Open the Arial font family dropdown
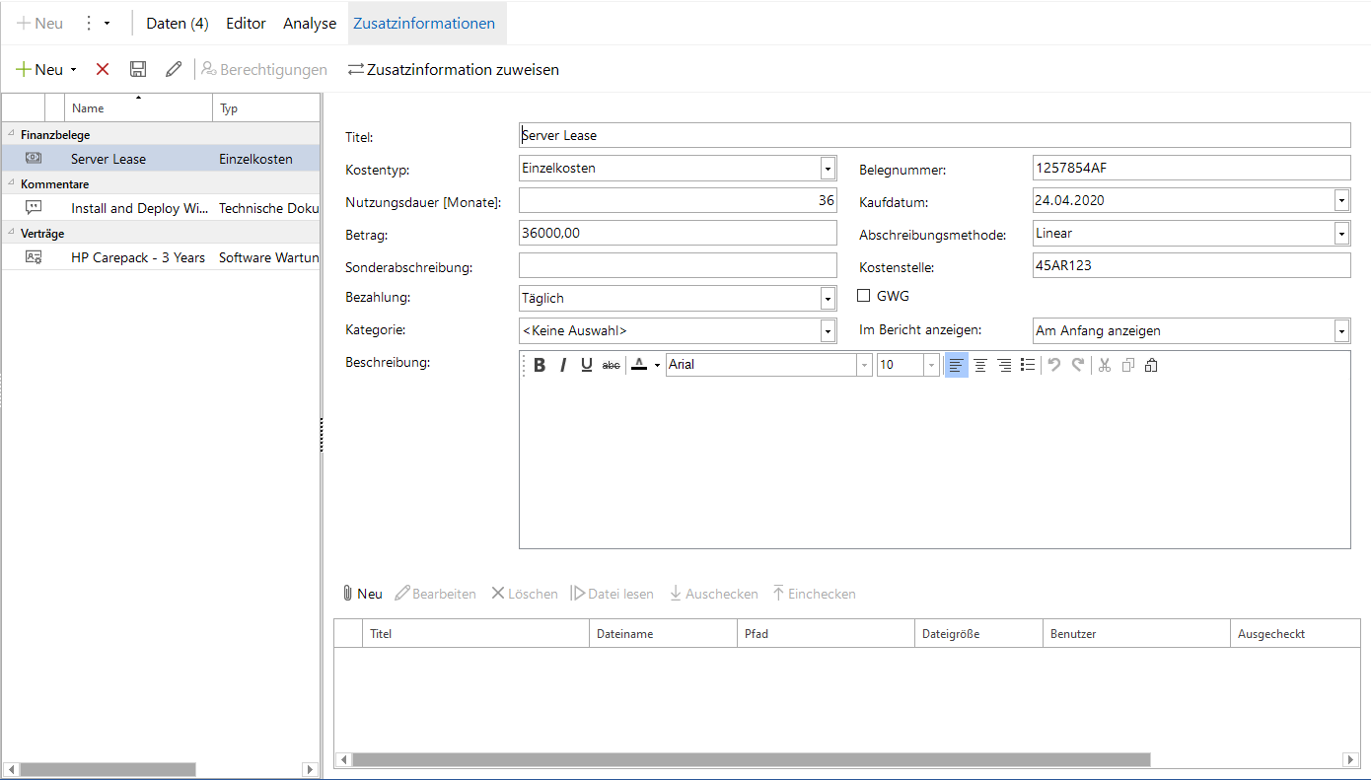This screenshot has height=780, width=1371. [x=865, y=365]
